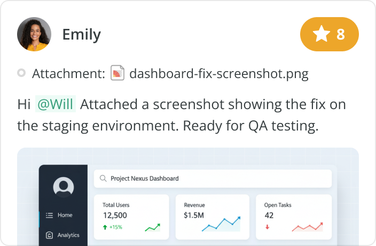Viewport: 376px width, 246px height.
Task: Open the dashboard-fix-screenshot.png attachment link
Action: point(218,74)
